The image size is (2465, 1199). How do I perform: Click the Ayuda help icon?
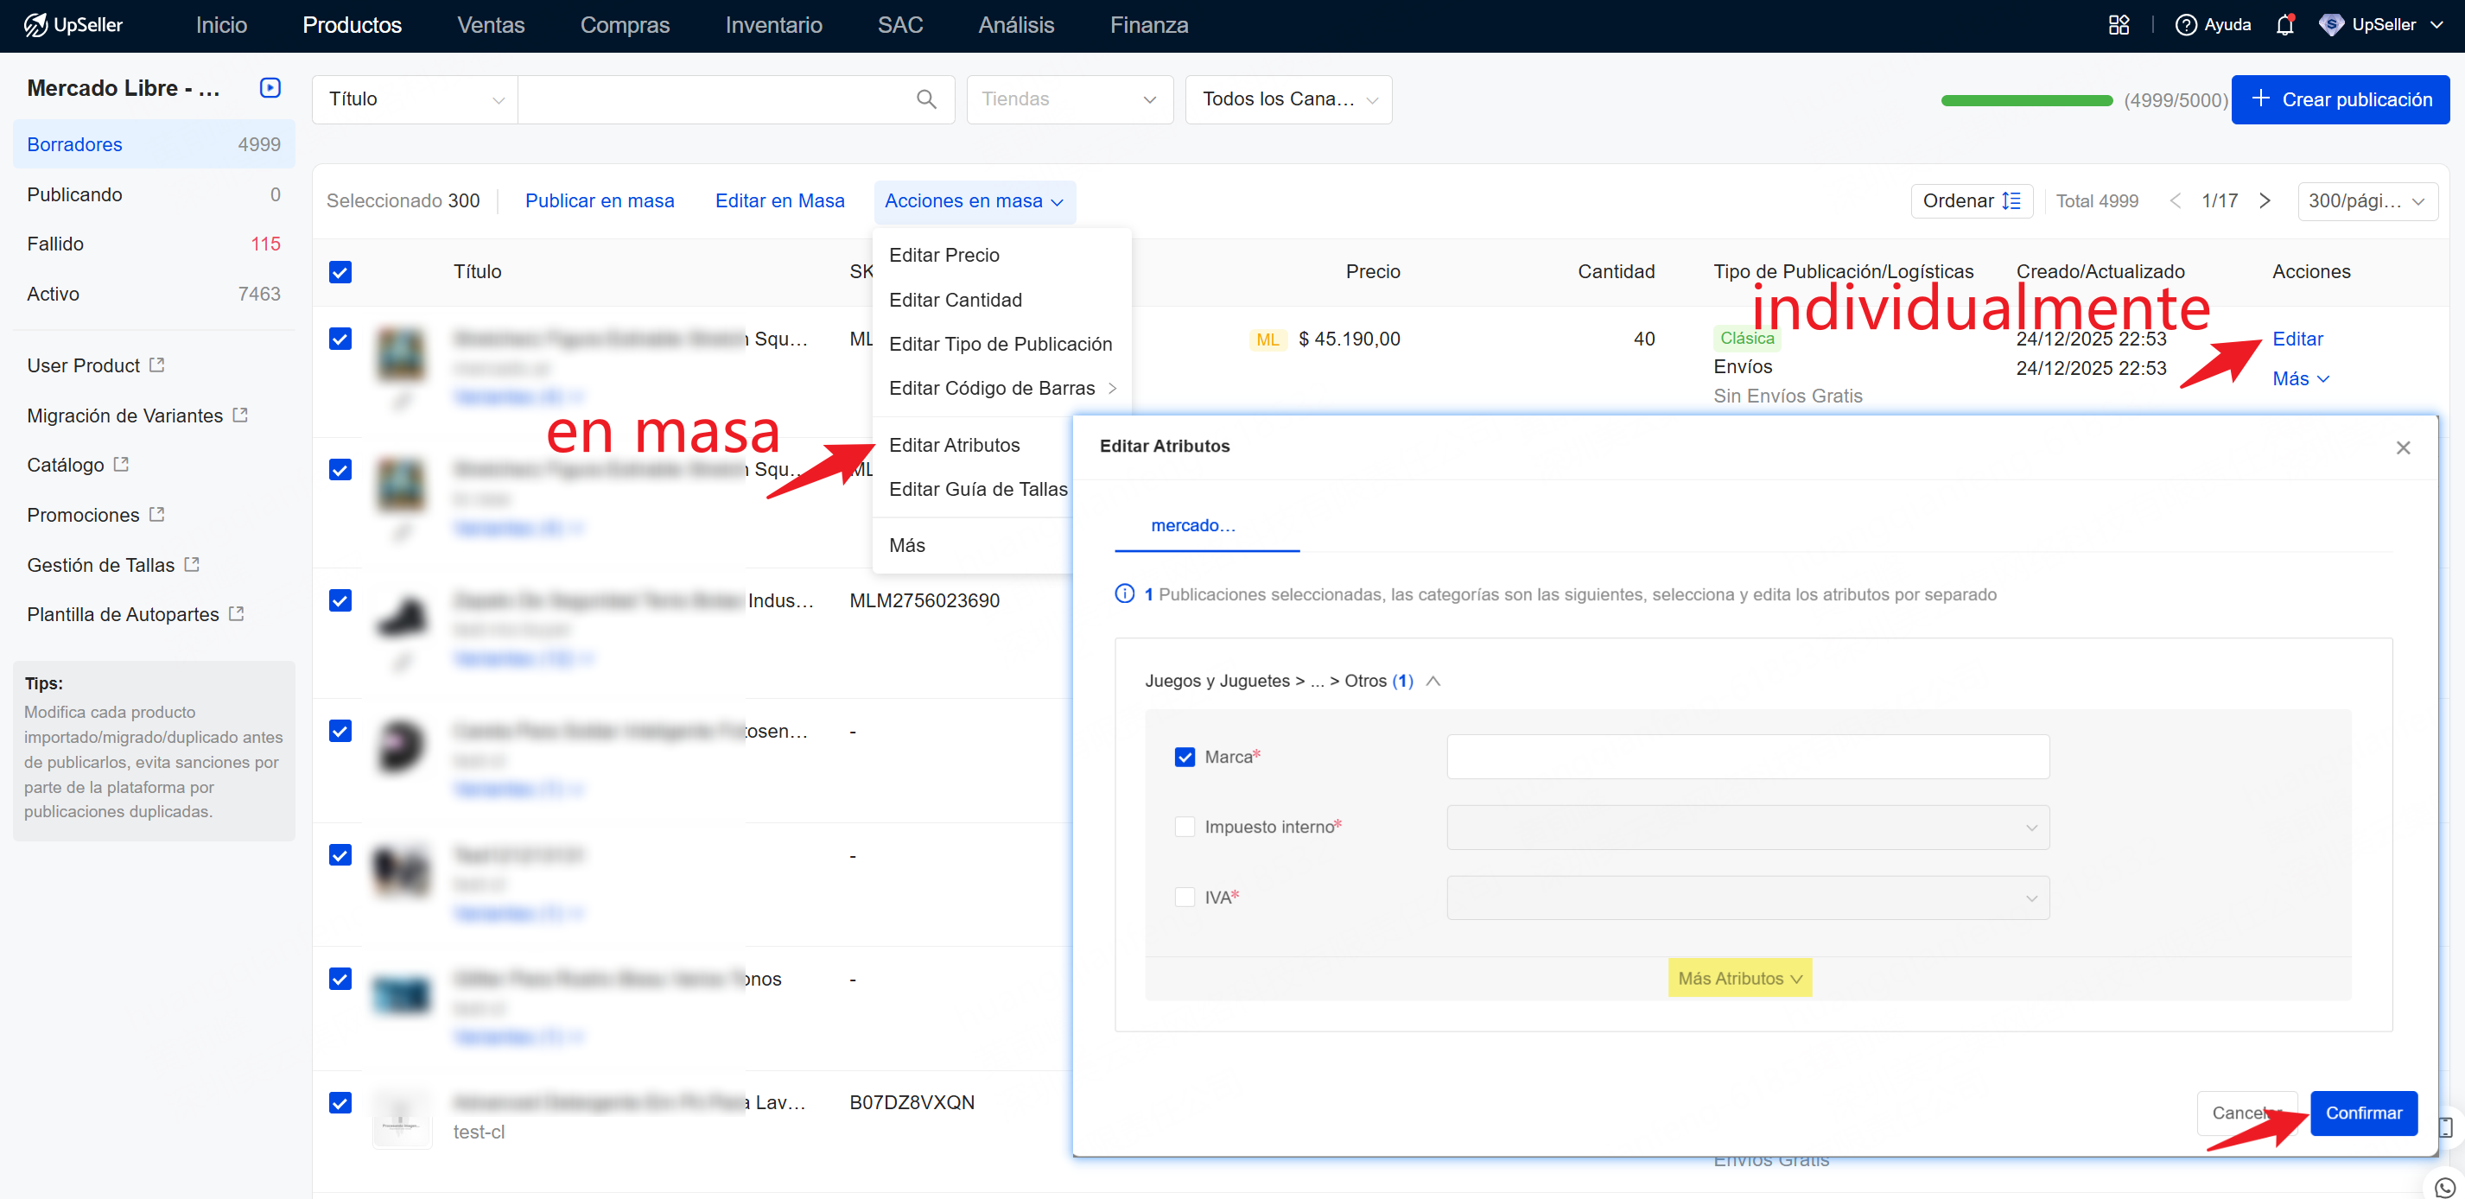[2188, 25]
